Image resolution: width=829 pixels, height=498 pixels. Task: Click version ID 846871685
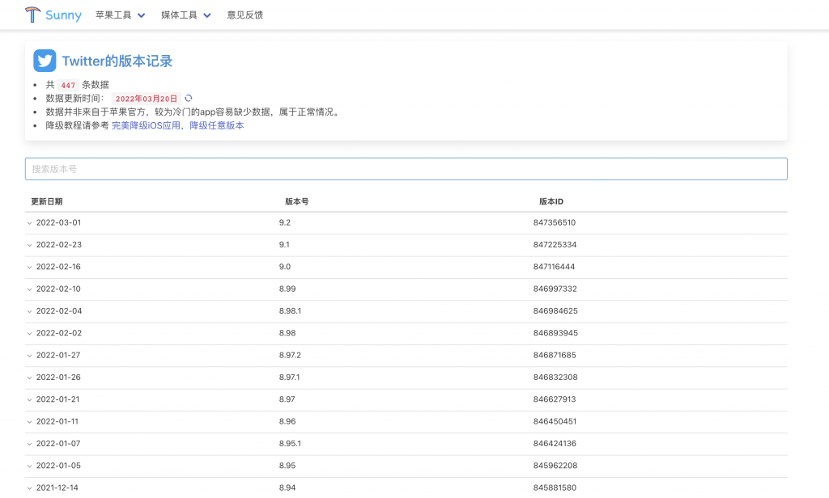click(x=555, y=356)
